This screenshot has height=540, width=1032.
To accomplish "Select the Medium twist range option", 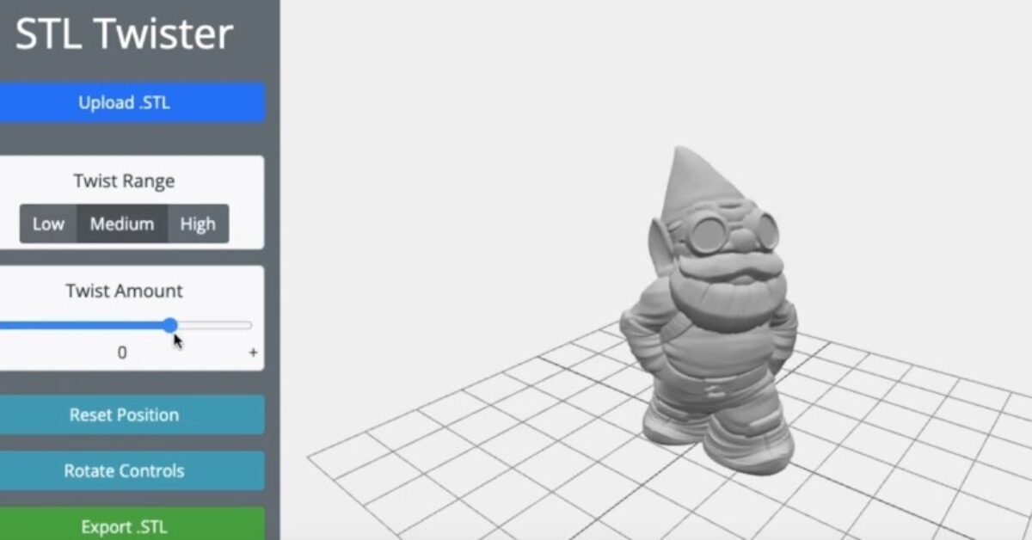I will [121, 224].
